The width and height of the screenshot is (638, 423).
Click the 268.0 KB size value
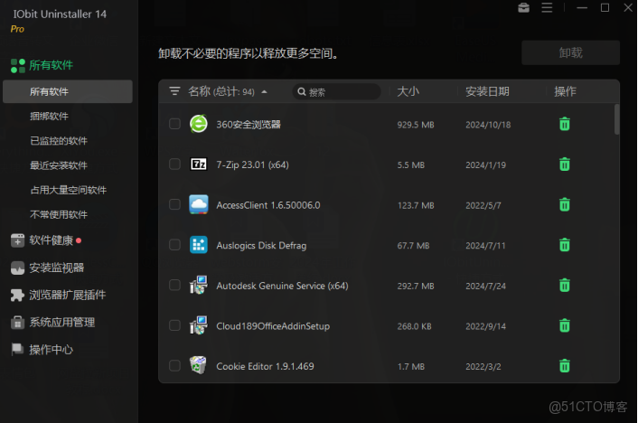tap(414, 326)
